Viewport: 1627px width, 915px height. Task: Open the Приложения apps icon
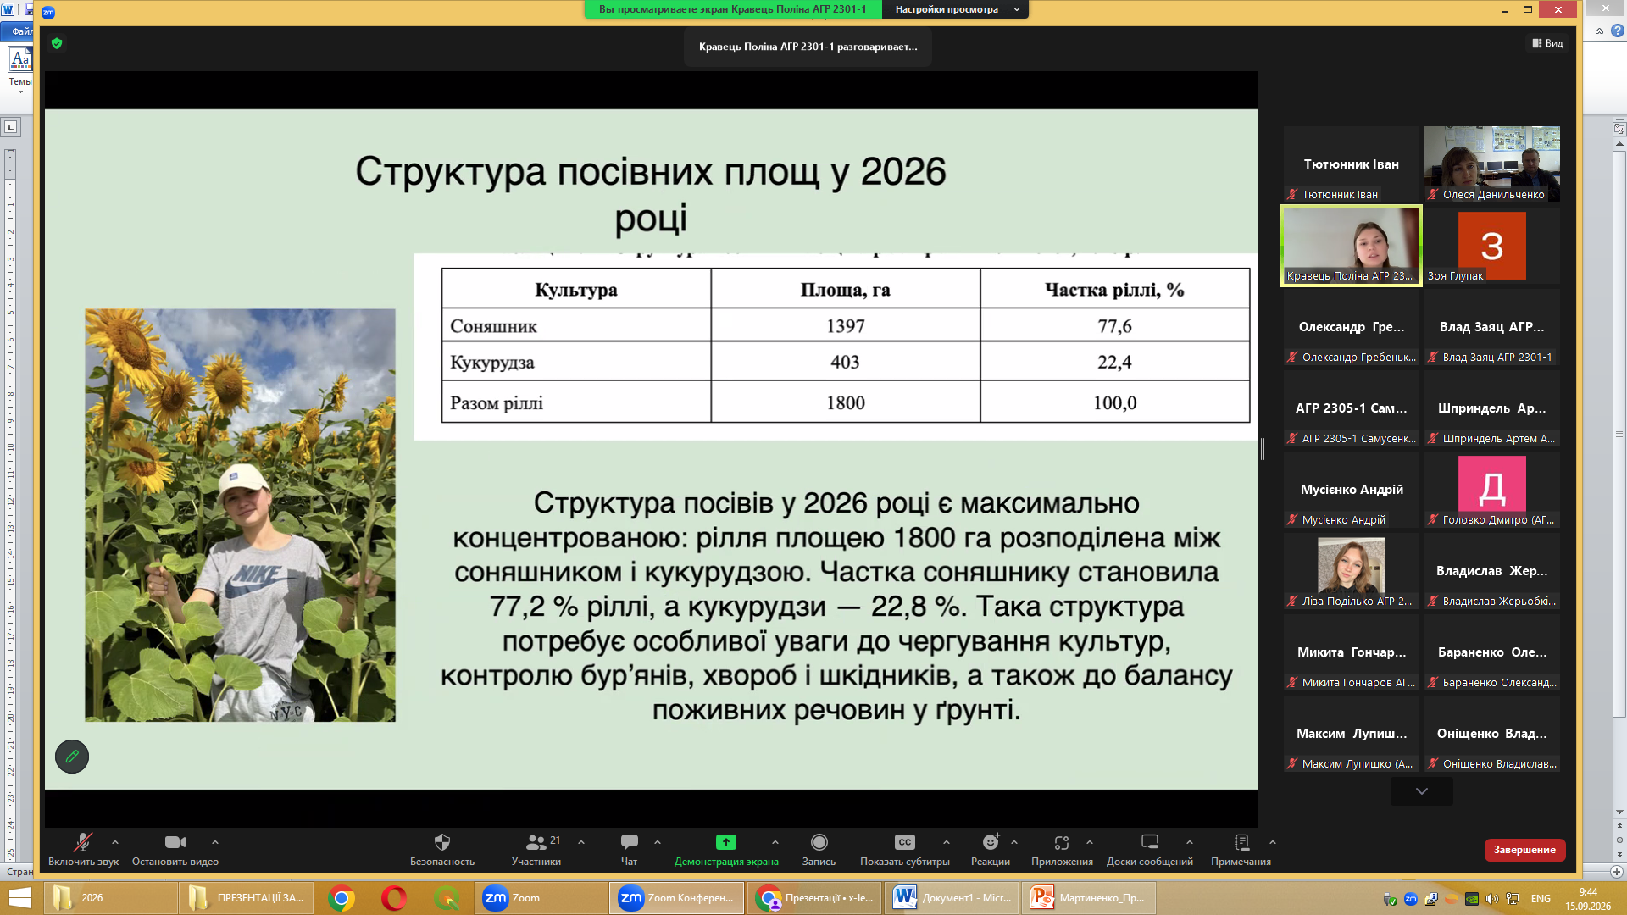[1061, 842]
